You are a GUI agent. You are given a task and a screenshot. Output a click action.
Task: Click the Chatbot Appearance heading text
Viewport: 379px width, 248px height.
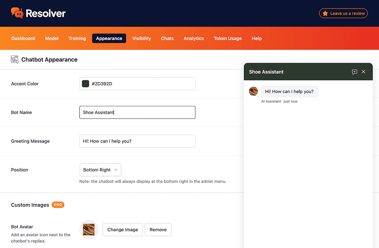49,60
